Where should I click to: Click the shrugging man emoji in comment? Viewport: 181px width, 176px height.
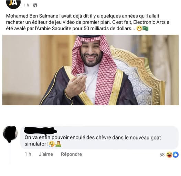point(58,144)
